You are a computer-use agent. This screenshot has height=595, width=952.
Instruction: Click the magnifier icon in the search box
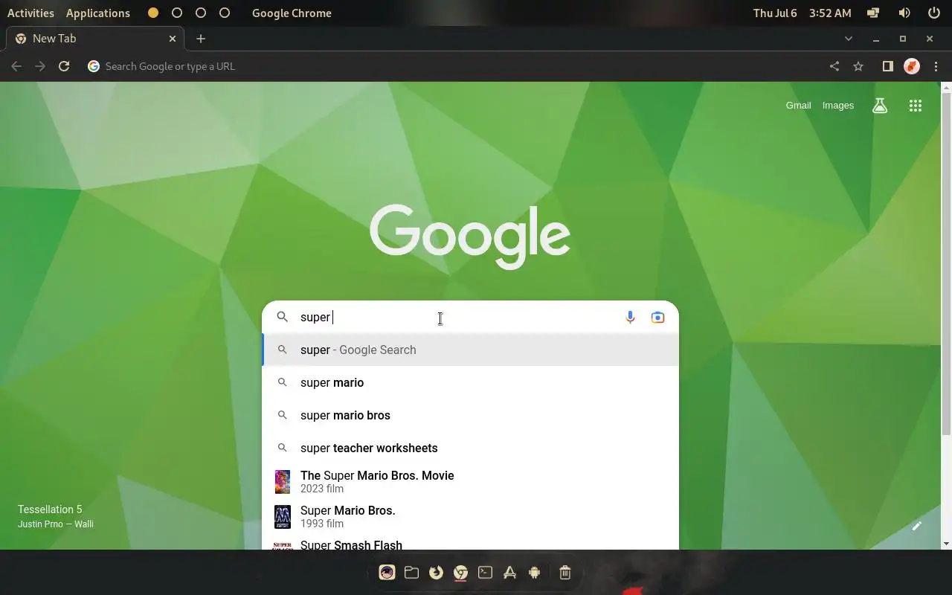point(283,317)
